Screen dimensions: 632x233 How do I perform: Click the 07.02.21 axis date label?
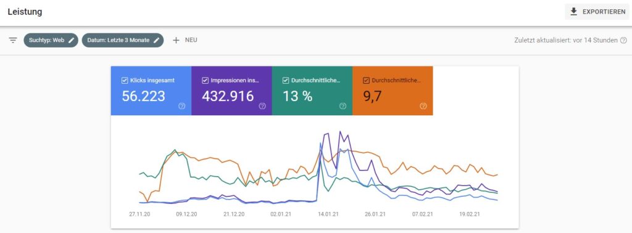(422, 214)
